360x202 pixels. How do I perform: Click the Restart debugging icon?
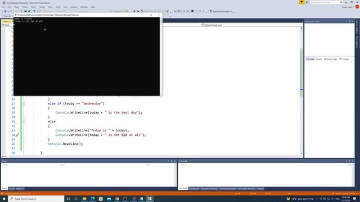142,11
